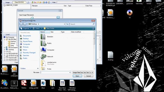
Task: Click the Forward navigation button
Action: pos(25,24)
